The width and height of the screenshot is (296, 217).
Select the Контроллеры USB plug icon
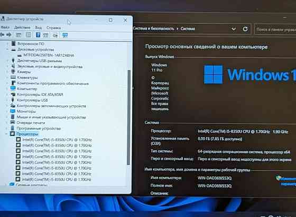click(13, 100)
